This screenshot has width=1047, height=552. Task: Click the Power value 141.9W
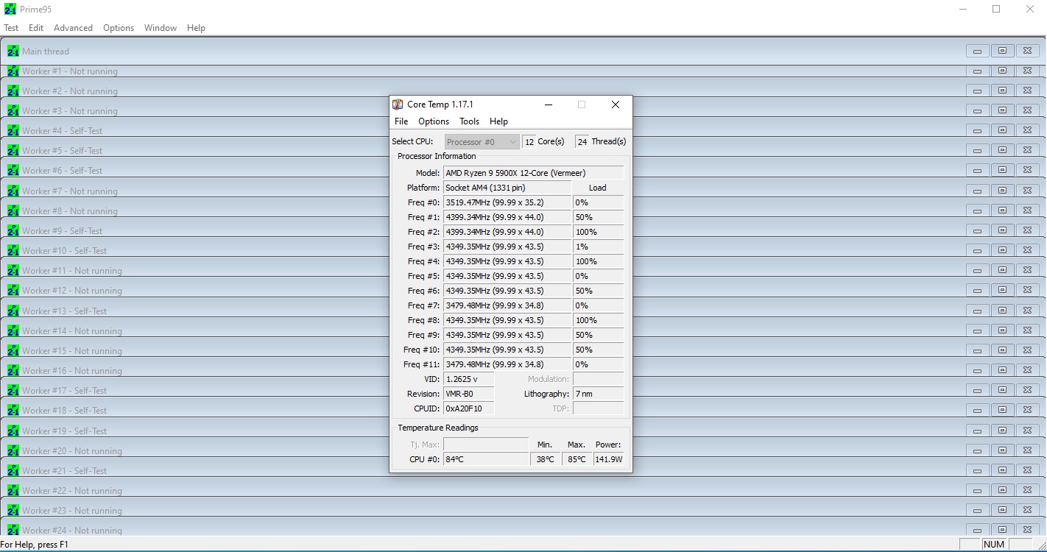pos(608,459)
